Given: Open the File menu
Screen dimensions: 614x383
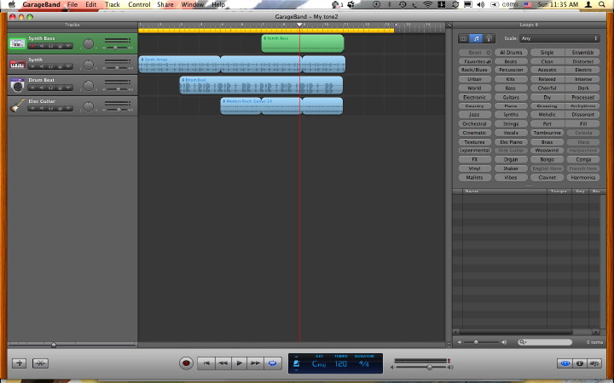Looking at the screenshot, I should 72,4.
